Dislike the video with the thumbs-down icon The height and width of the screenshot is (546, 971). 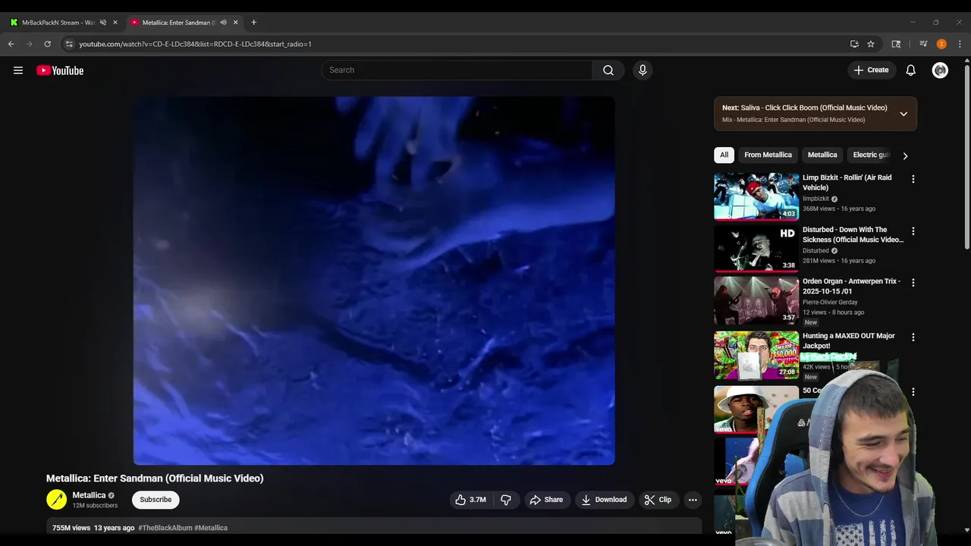click(x=506, y=500)
